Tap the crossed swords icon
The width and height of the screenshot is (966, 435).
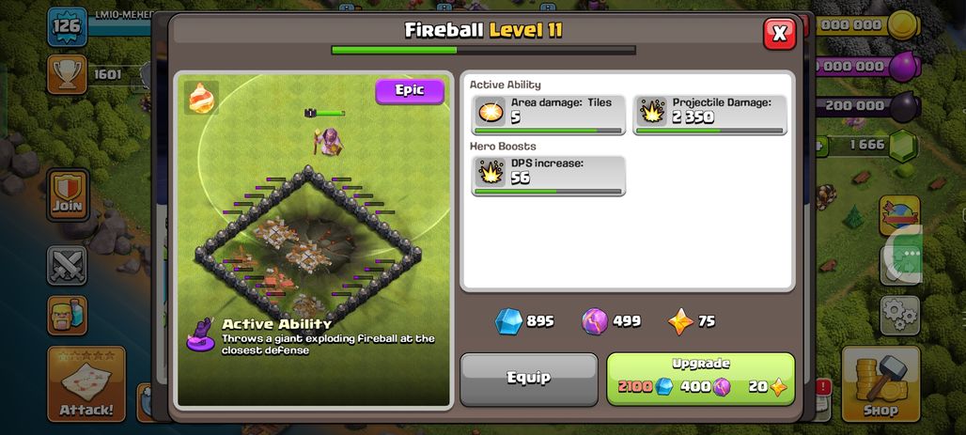[67, 265]
